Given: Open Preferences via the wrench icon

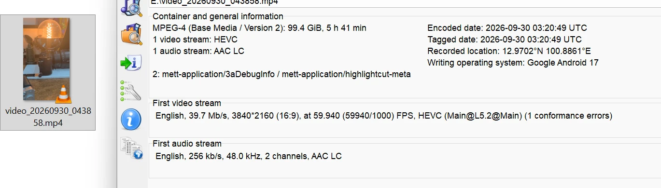Looking at the screenshot, I should tap(130, 90).
